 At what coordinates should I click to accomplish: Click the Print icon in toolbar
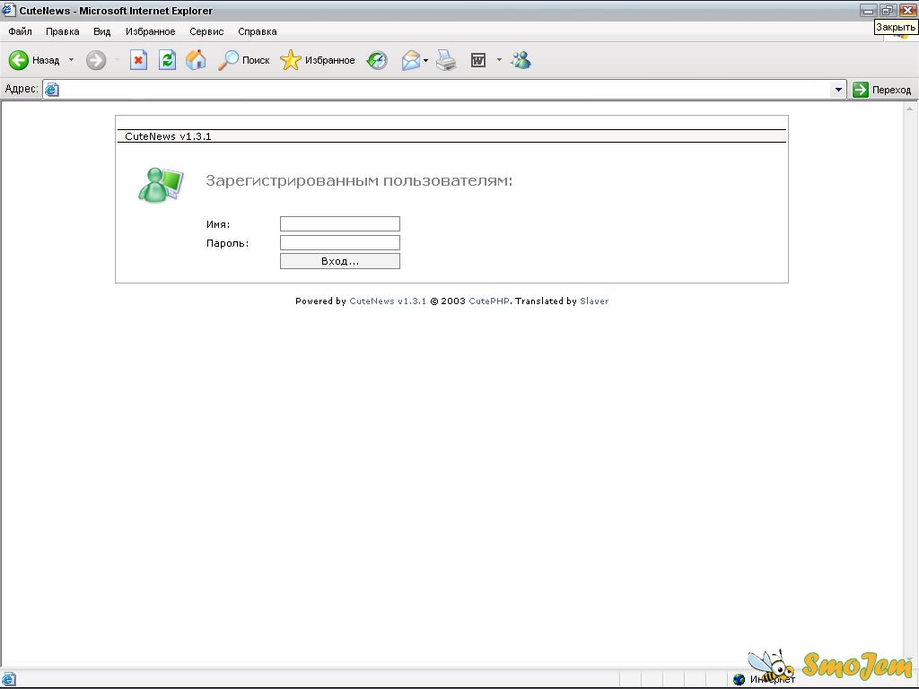[446, 60]
